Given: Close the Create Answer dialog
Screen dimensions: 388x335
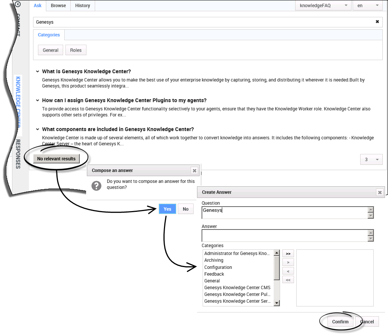Looking at the screenshot, I should (x=380, y=192).
